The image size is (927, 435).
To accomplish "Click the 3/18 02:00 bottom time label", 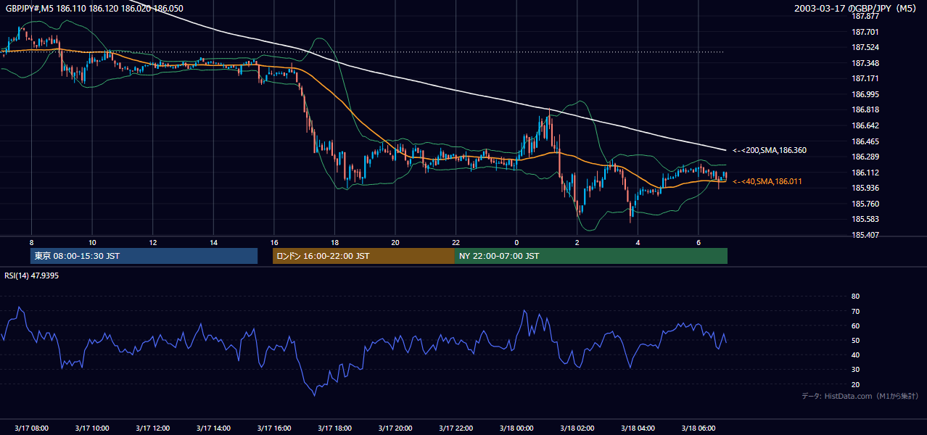I will (x=577, y=428).
